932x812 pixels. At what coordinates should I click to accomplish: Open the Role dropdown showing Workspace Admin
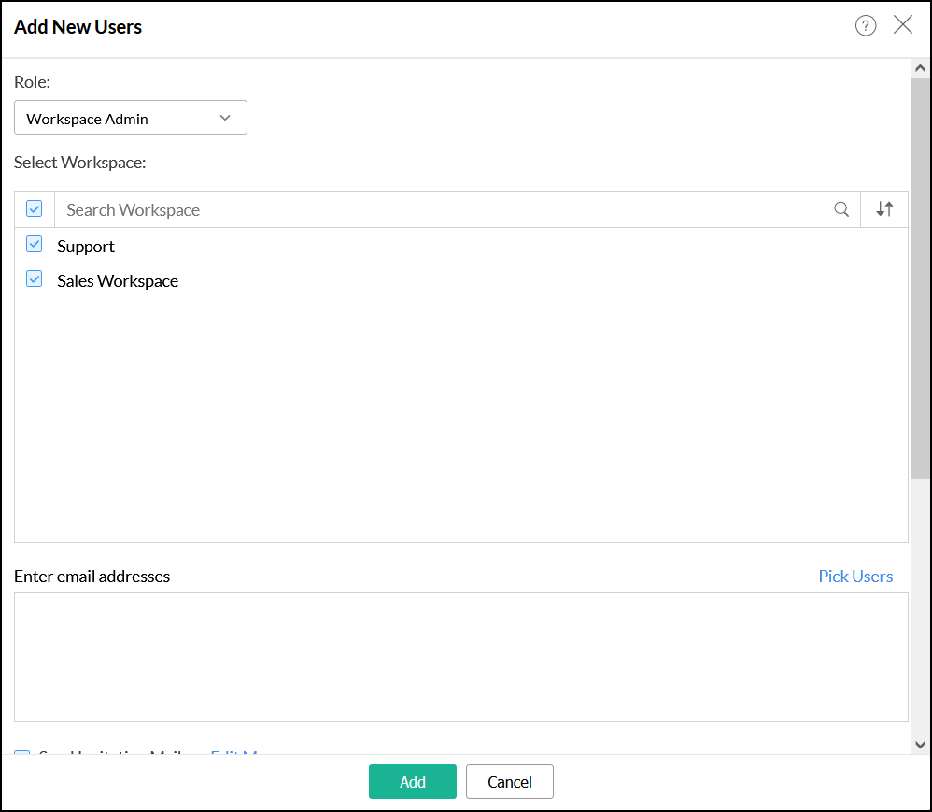[x=130, y=119]
